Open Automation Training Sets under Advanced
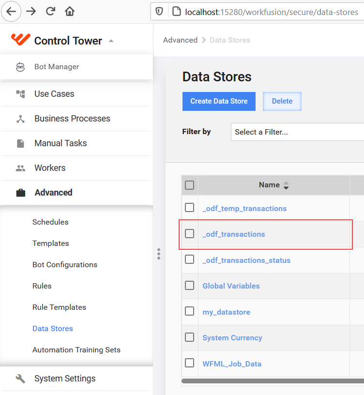This screenshot has width=364, height=395. (76, 350)
